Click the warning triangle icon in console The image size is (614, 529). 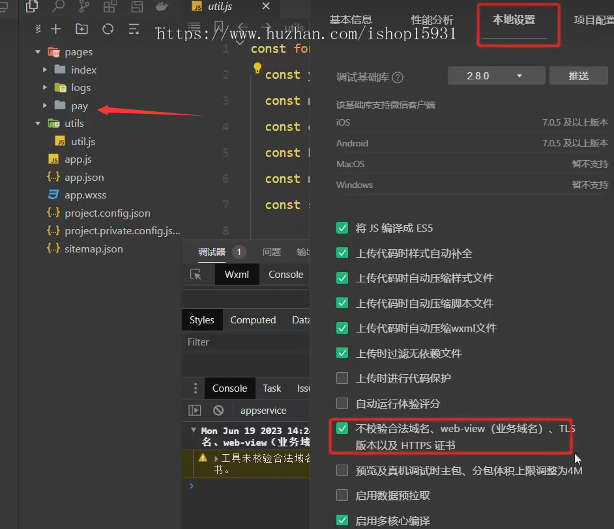pos(203,457)
